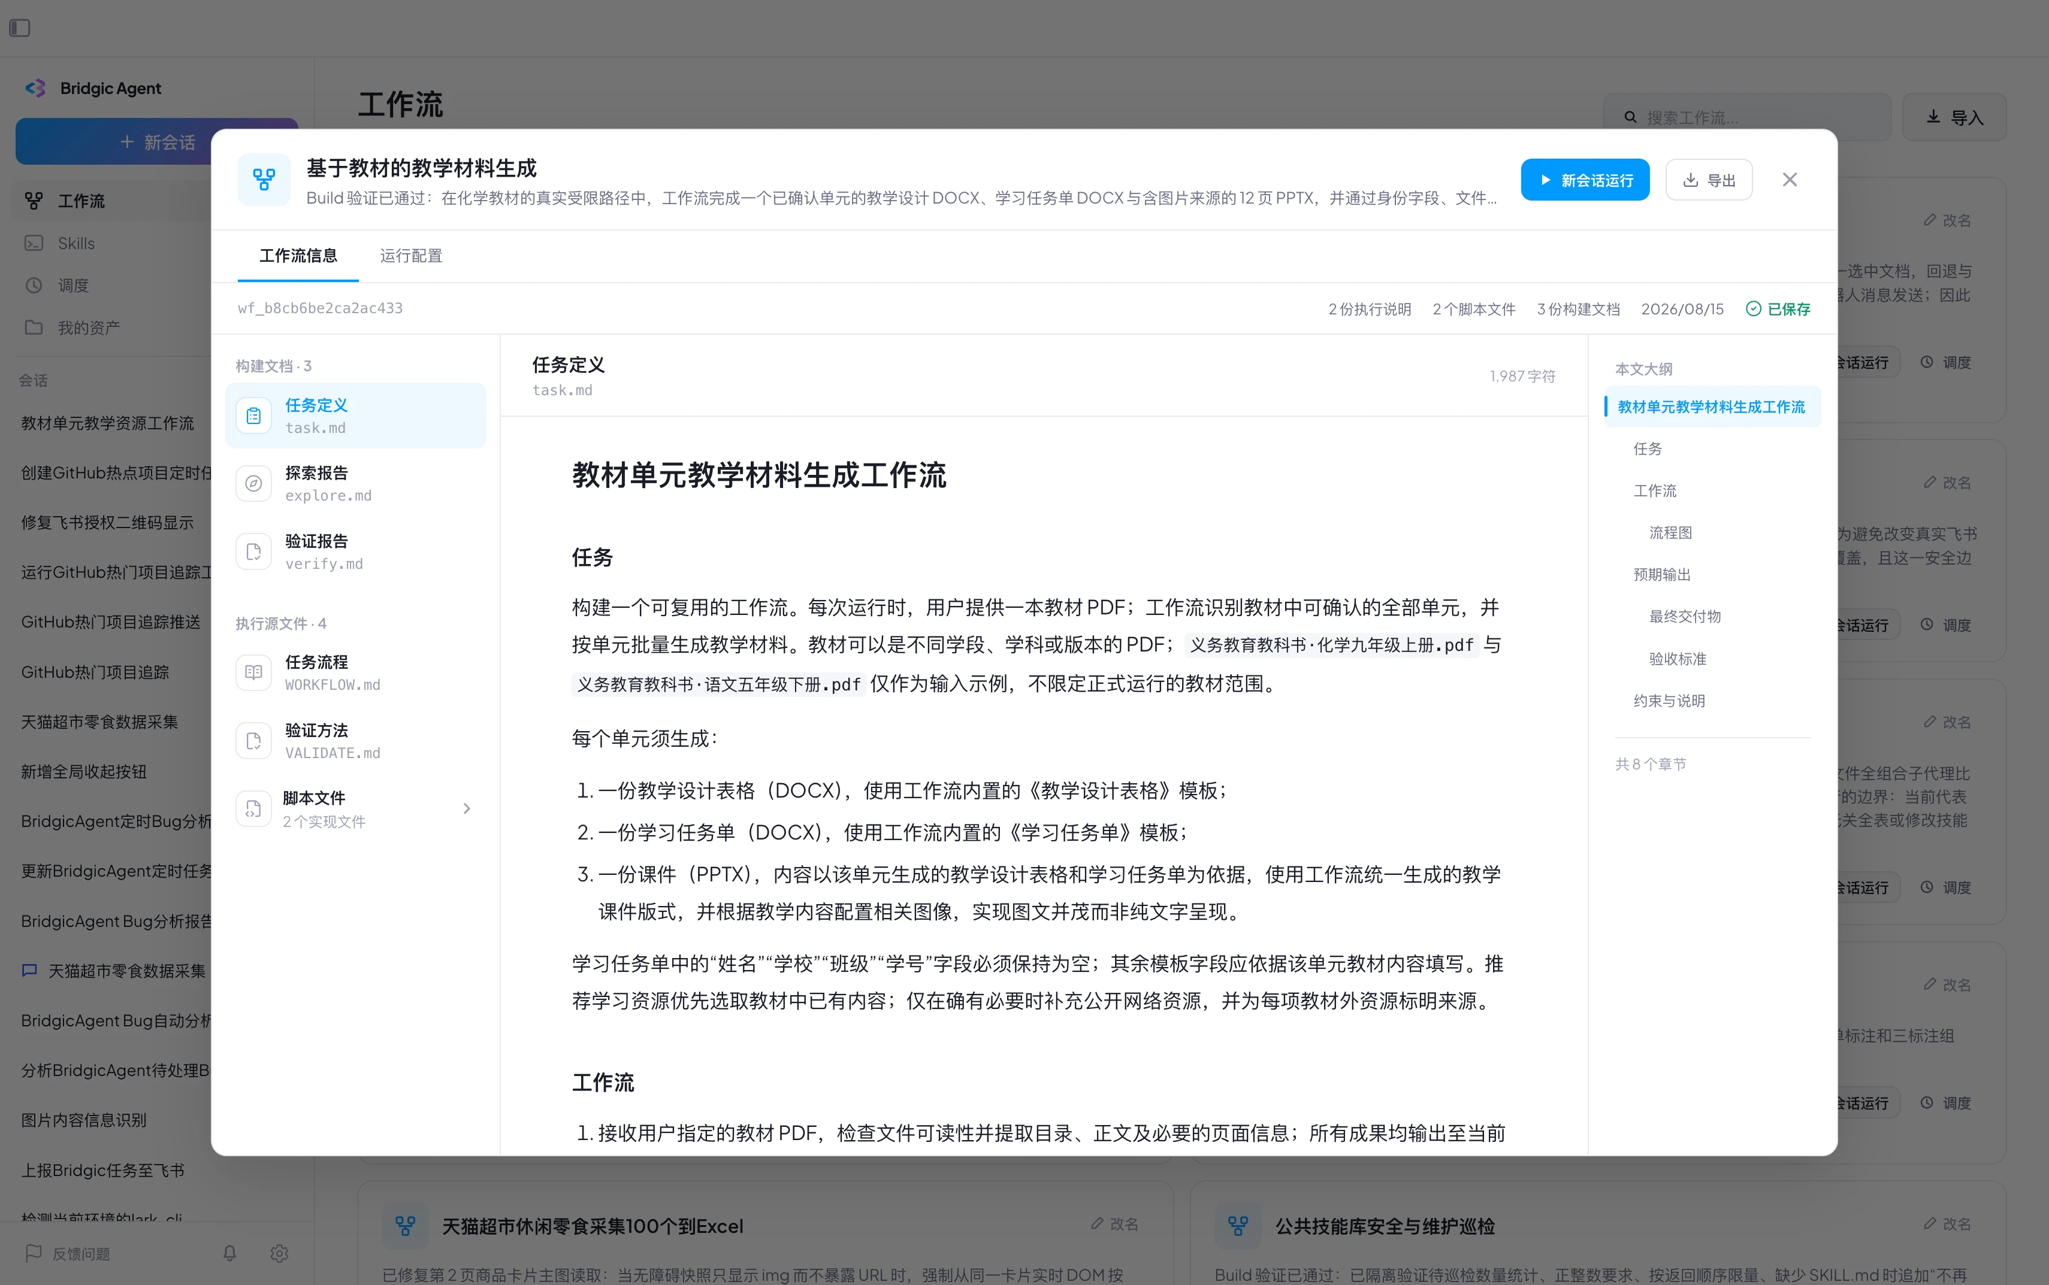Viewport: 2049px width, 1285px height.
Task: Click the 反馈问题 flag icon
Action: [34, 1253]
